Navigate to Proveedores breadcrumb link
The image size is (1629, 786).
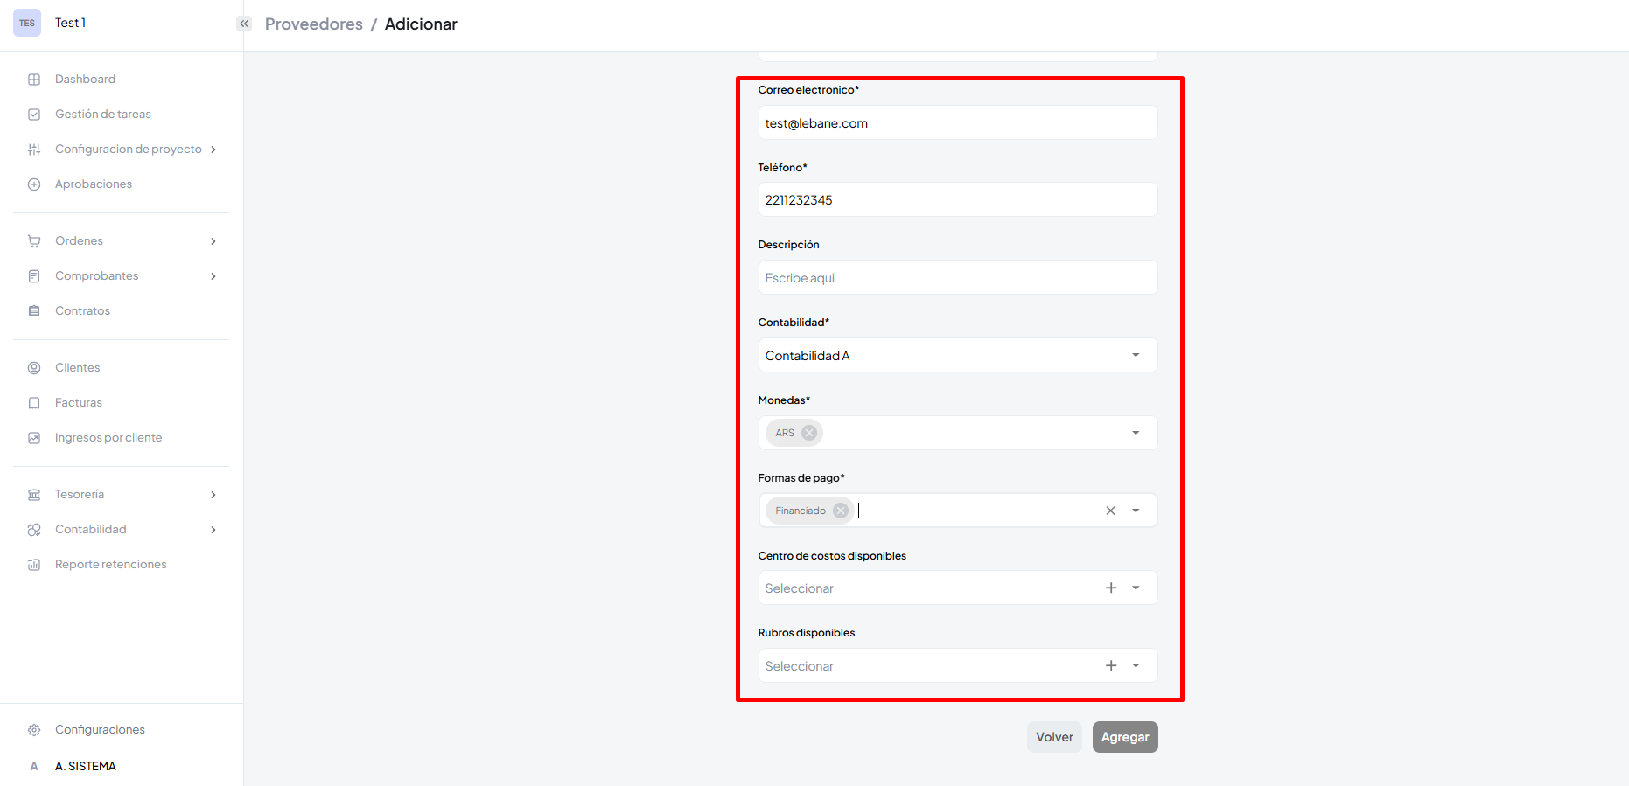[x=313, y=24]
